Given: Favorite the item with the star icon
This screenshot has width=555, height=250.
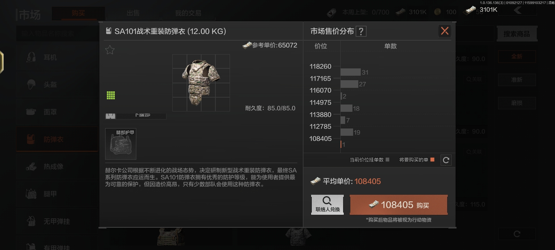Looking at the screenshot, I should pos(110,50).
